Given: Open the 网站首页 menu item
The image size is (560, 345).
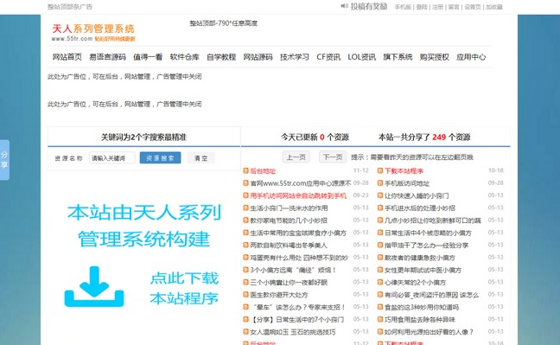Looking at the screenshot, I should click(x=67, y=57).
